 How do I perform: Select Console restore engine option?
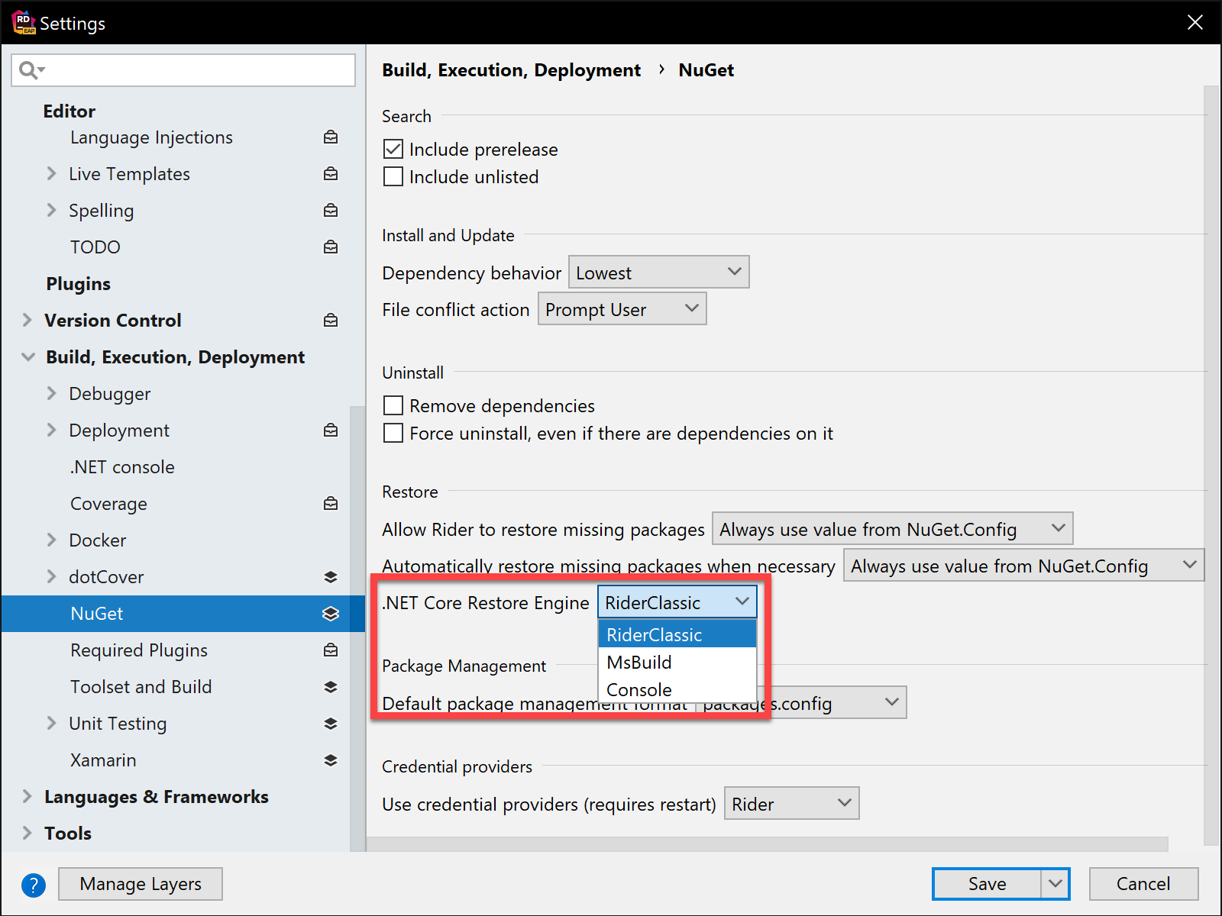tap(677, 689)
